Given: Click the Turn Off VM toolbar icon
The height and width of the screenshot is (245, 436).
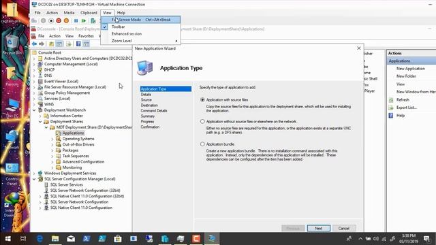Looking at the screenshot, I should (51, 21).
